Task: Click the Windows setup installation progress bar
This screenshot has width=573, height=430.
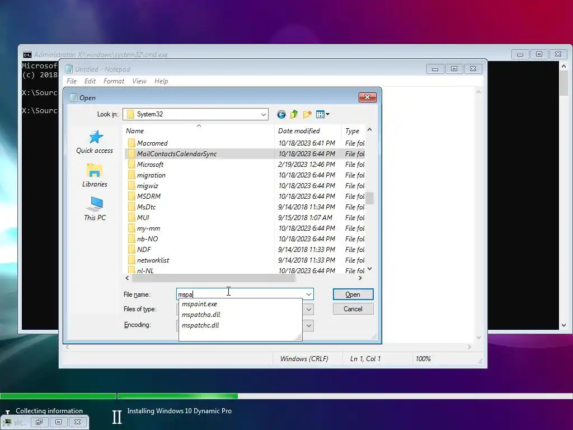Action: click(345, 396)
